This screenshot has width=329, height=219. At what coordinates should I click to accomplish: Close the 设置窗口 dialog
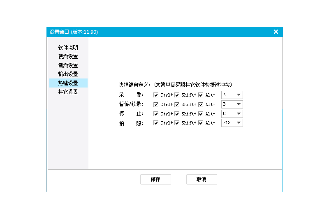tap(276, 32)
